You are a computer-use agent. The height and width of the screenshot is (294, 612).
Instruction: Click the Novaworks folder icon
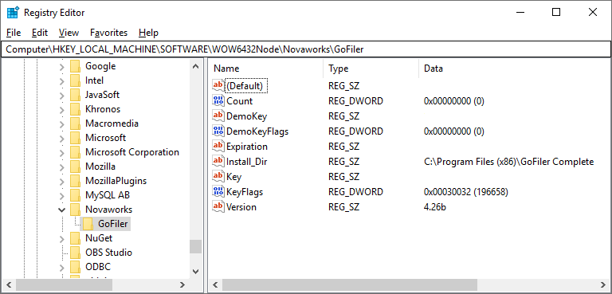coord(76,210)
